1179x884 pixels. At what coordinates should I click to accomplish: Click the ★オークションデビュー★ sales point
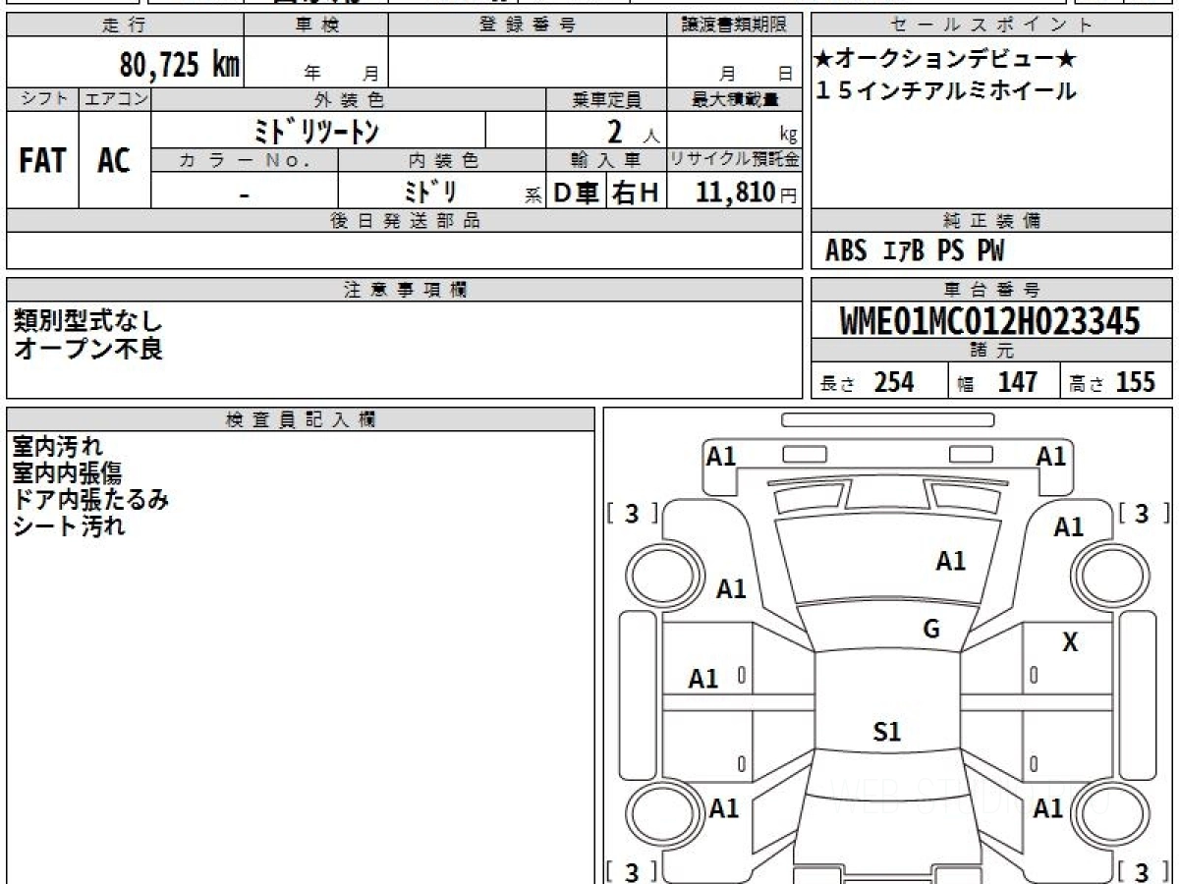(x=946, y=59)
